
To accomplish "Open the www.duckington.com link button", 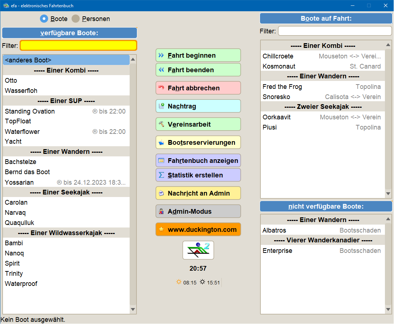I will pos(198,229).
